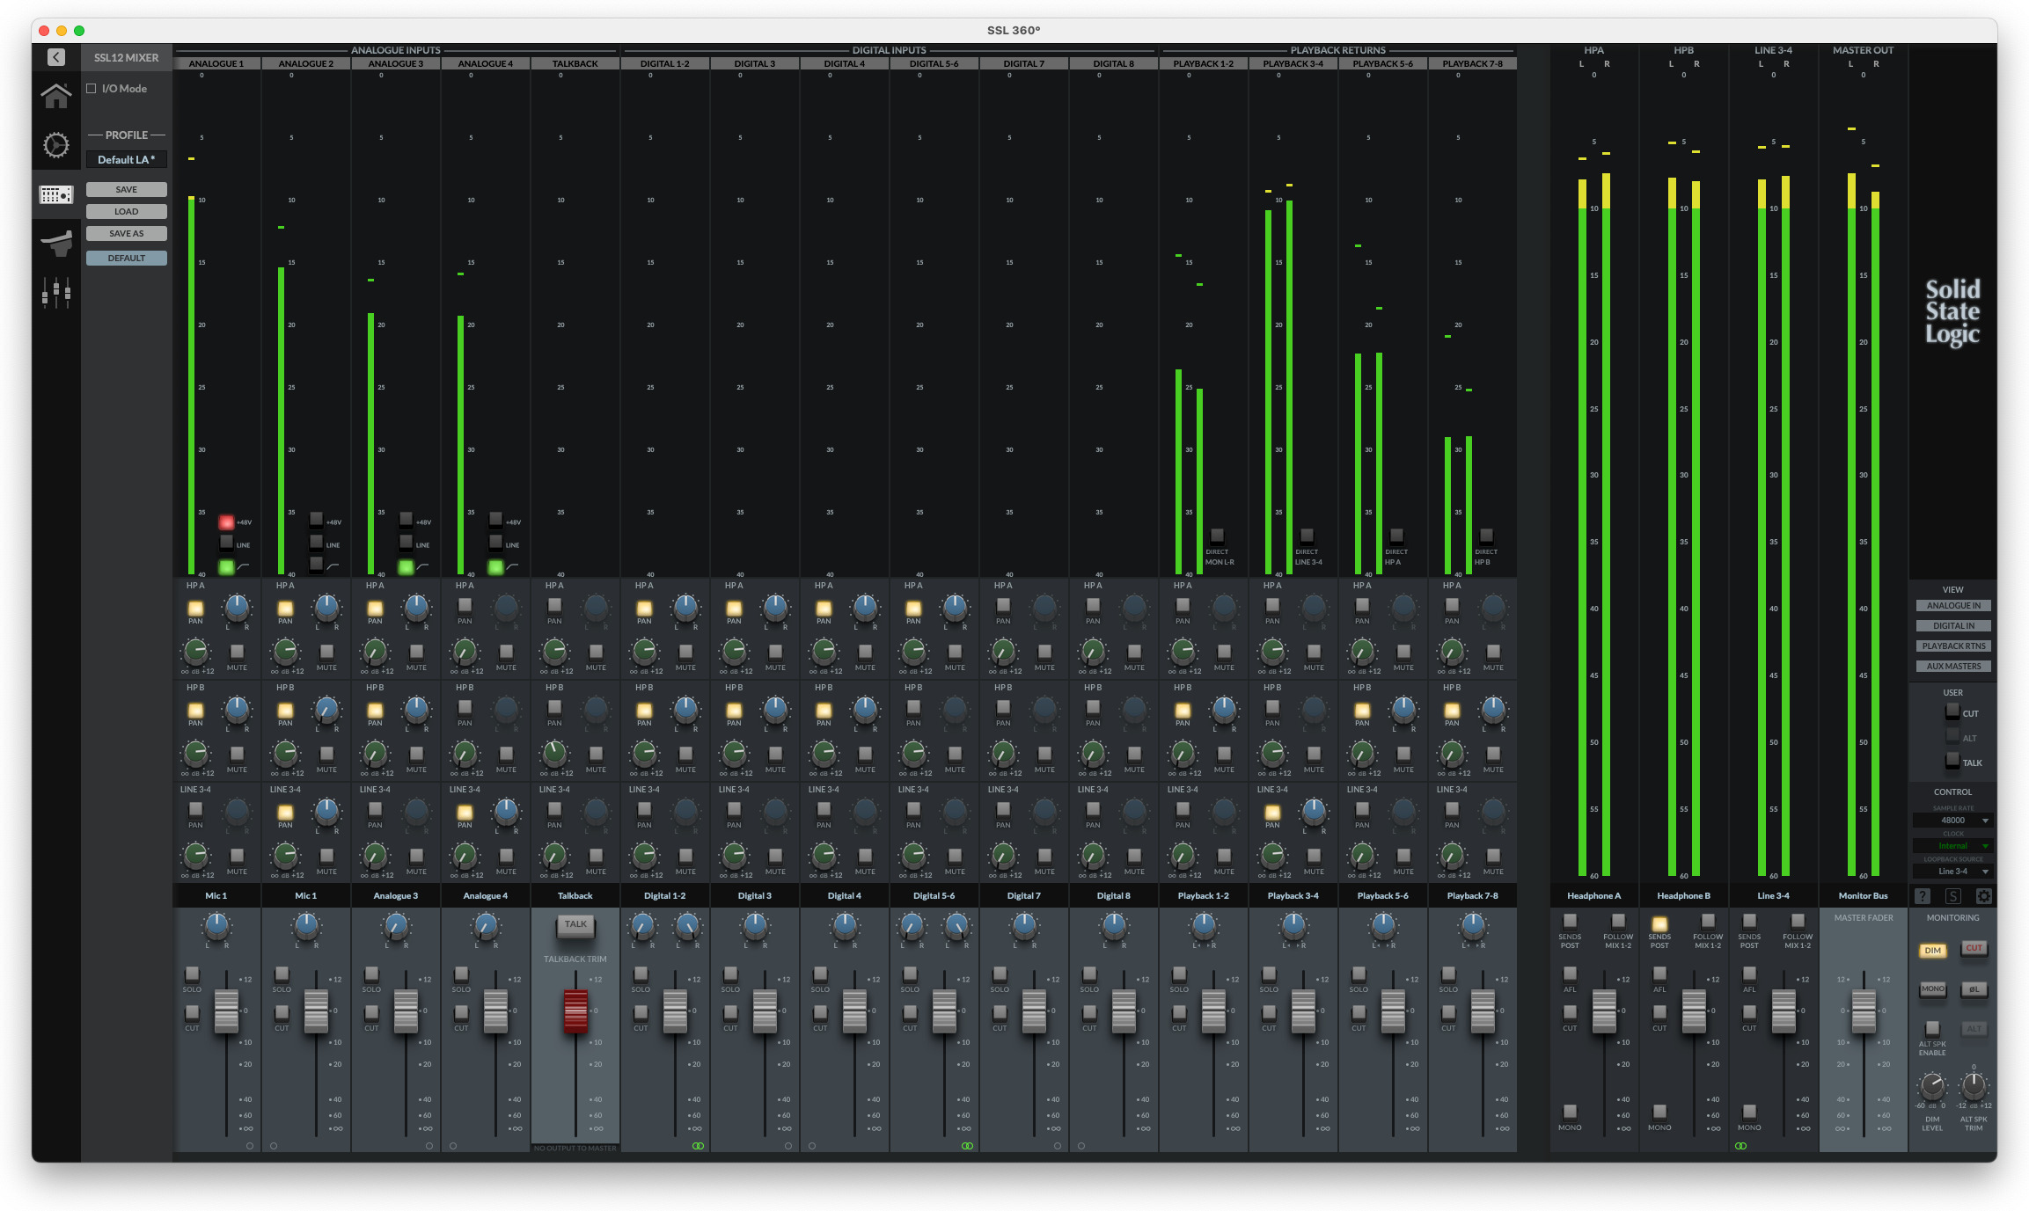Click the question mark help icon
Viewport: 2029px width, 1211px height.
[1923, 896]
